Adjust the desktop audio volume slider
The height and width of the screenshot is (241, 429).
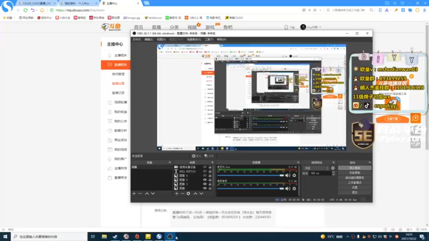coord(250,189)
